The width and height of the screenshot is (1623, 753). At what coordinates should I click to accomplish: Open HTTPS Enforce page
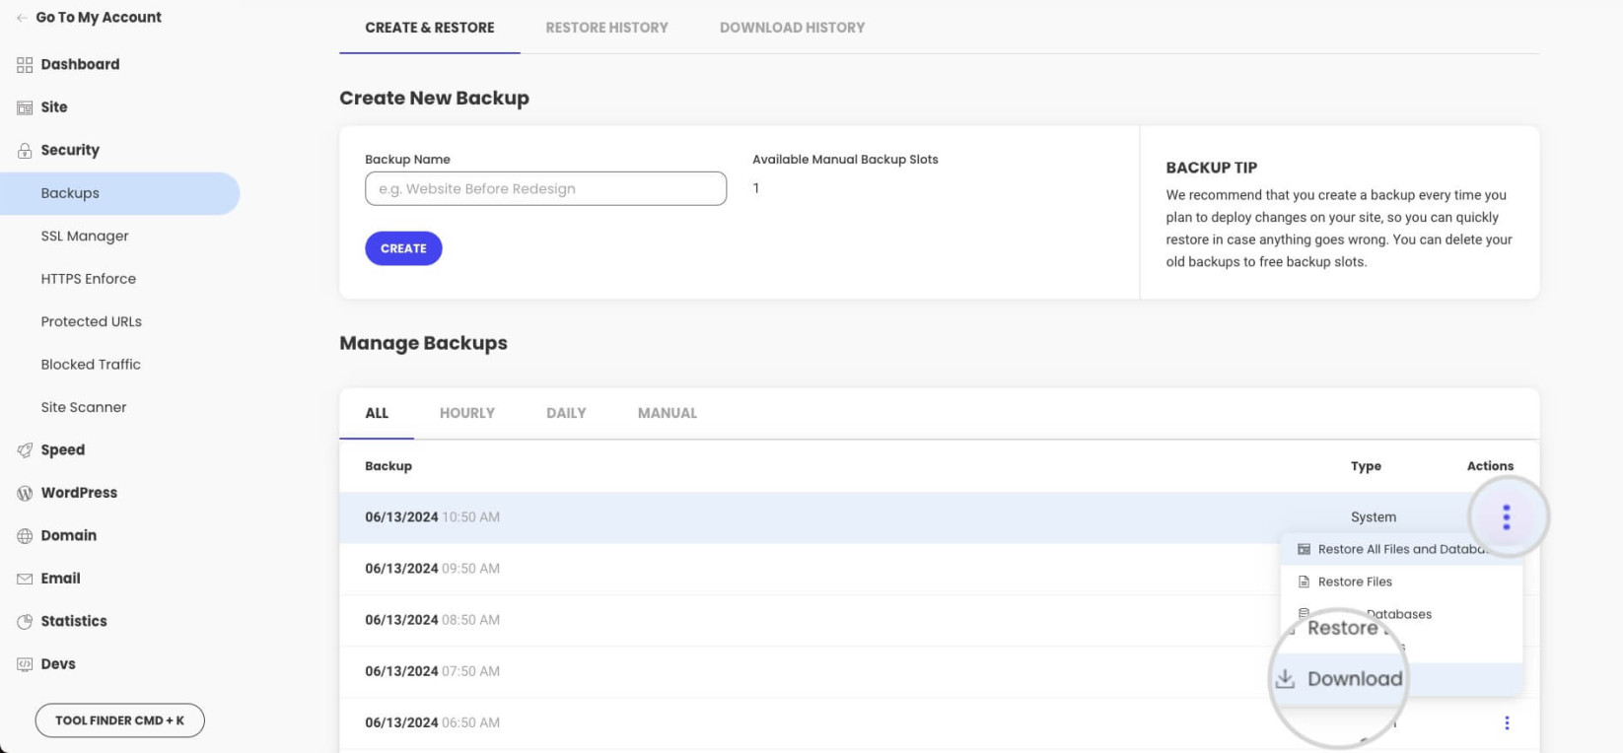pyautogui.click(x=89, y=279)
